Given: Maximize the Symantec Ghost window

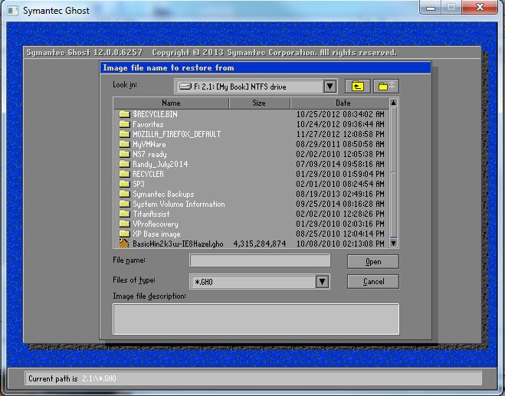Looking at the screenshot, I should 451,8.
